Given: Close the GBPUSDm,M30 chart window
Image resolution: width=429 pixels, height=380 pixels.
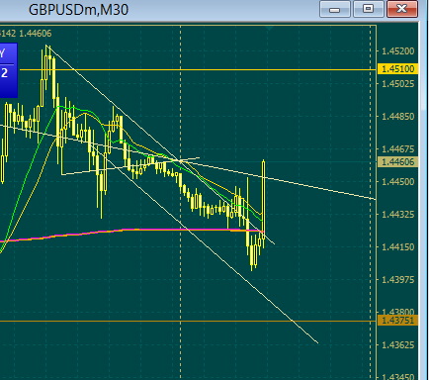Looking at the screenshot, I should [401, 9].
